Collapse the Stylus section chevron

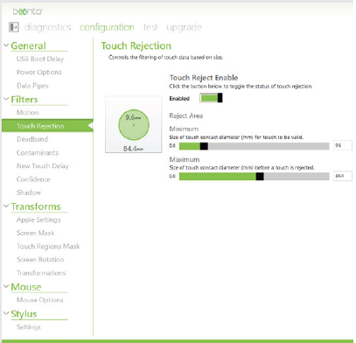6,313
